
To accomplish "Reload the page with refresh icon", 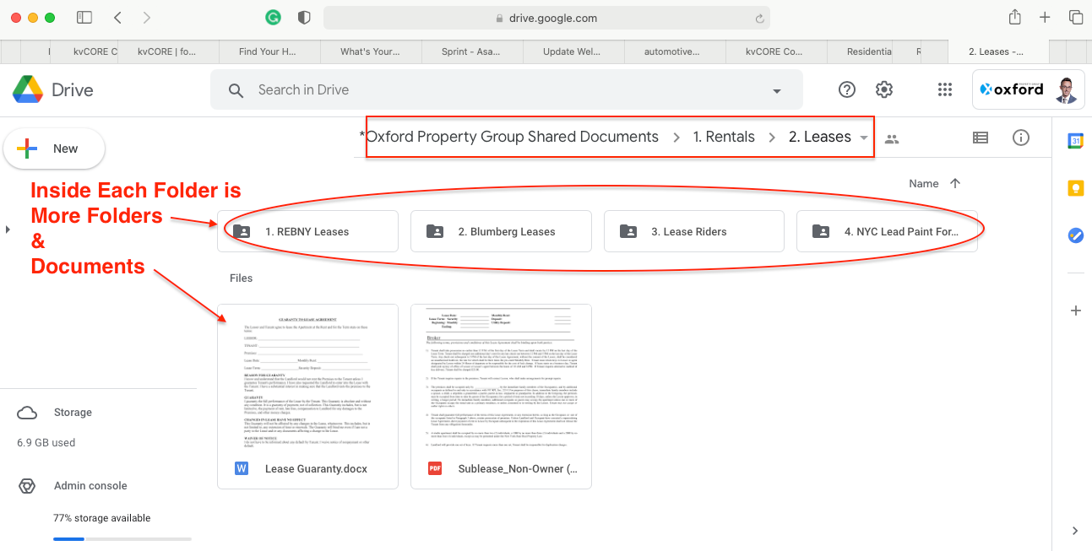I will click(x=759, y=19).
